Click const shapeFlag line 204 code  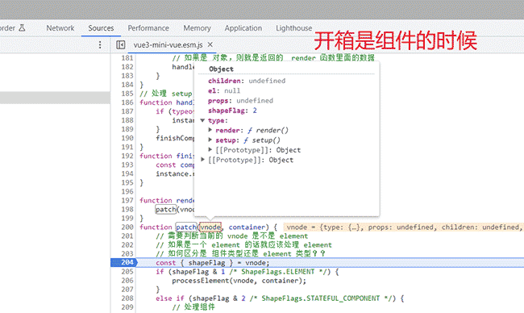[213, 262]
